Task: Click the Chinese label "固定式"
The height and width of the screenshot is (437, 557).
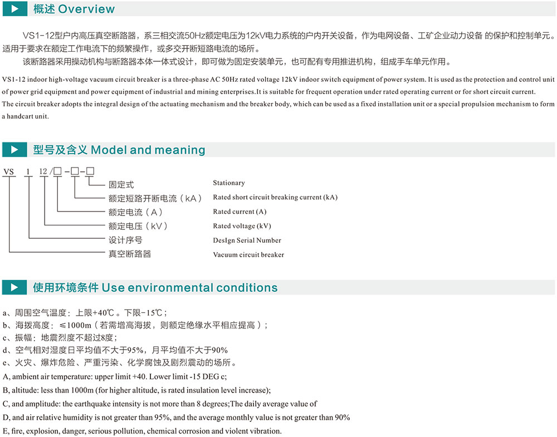Action: [121, 184]
